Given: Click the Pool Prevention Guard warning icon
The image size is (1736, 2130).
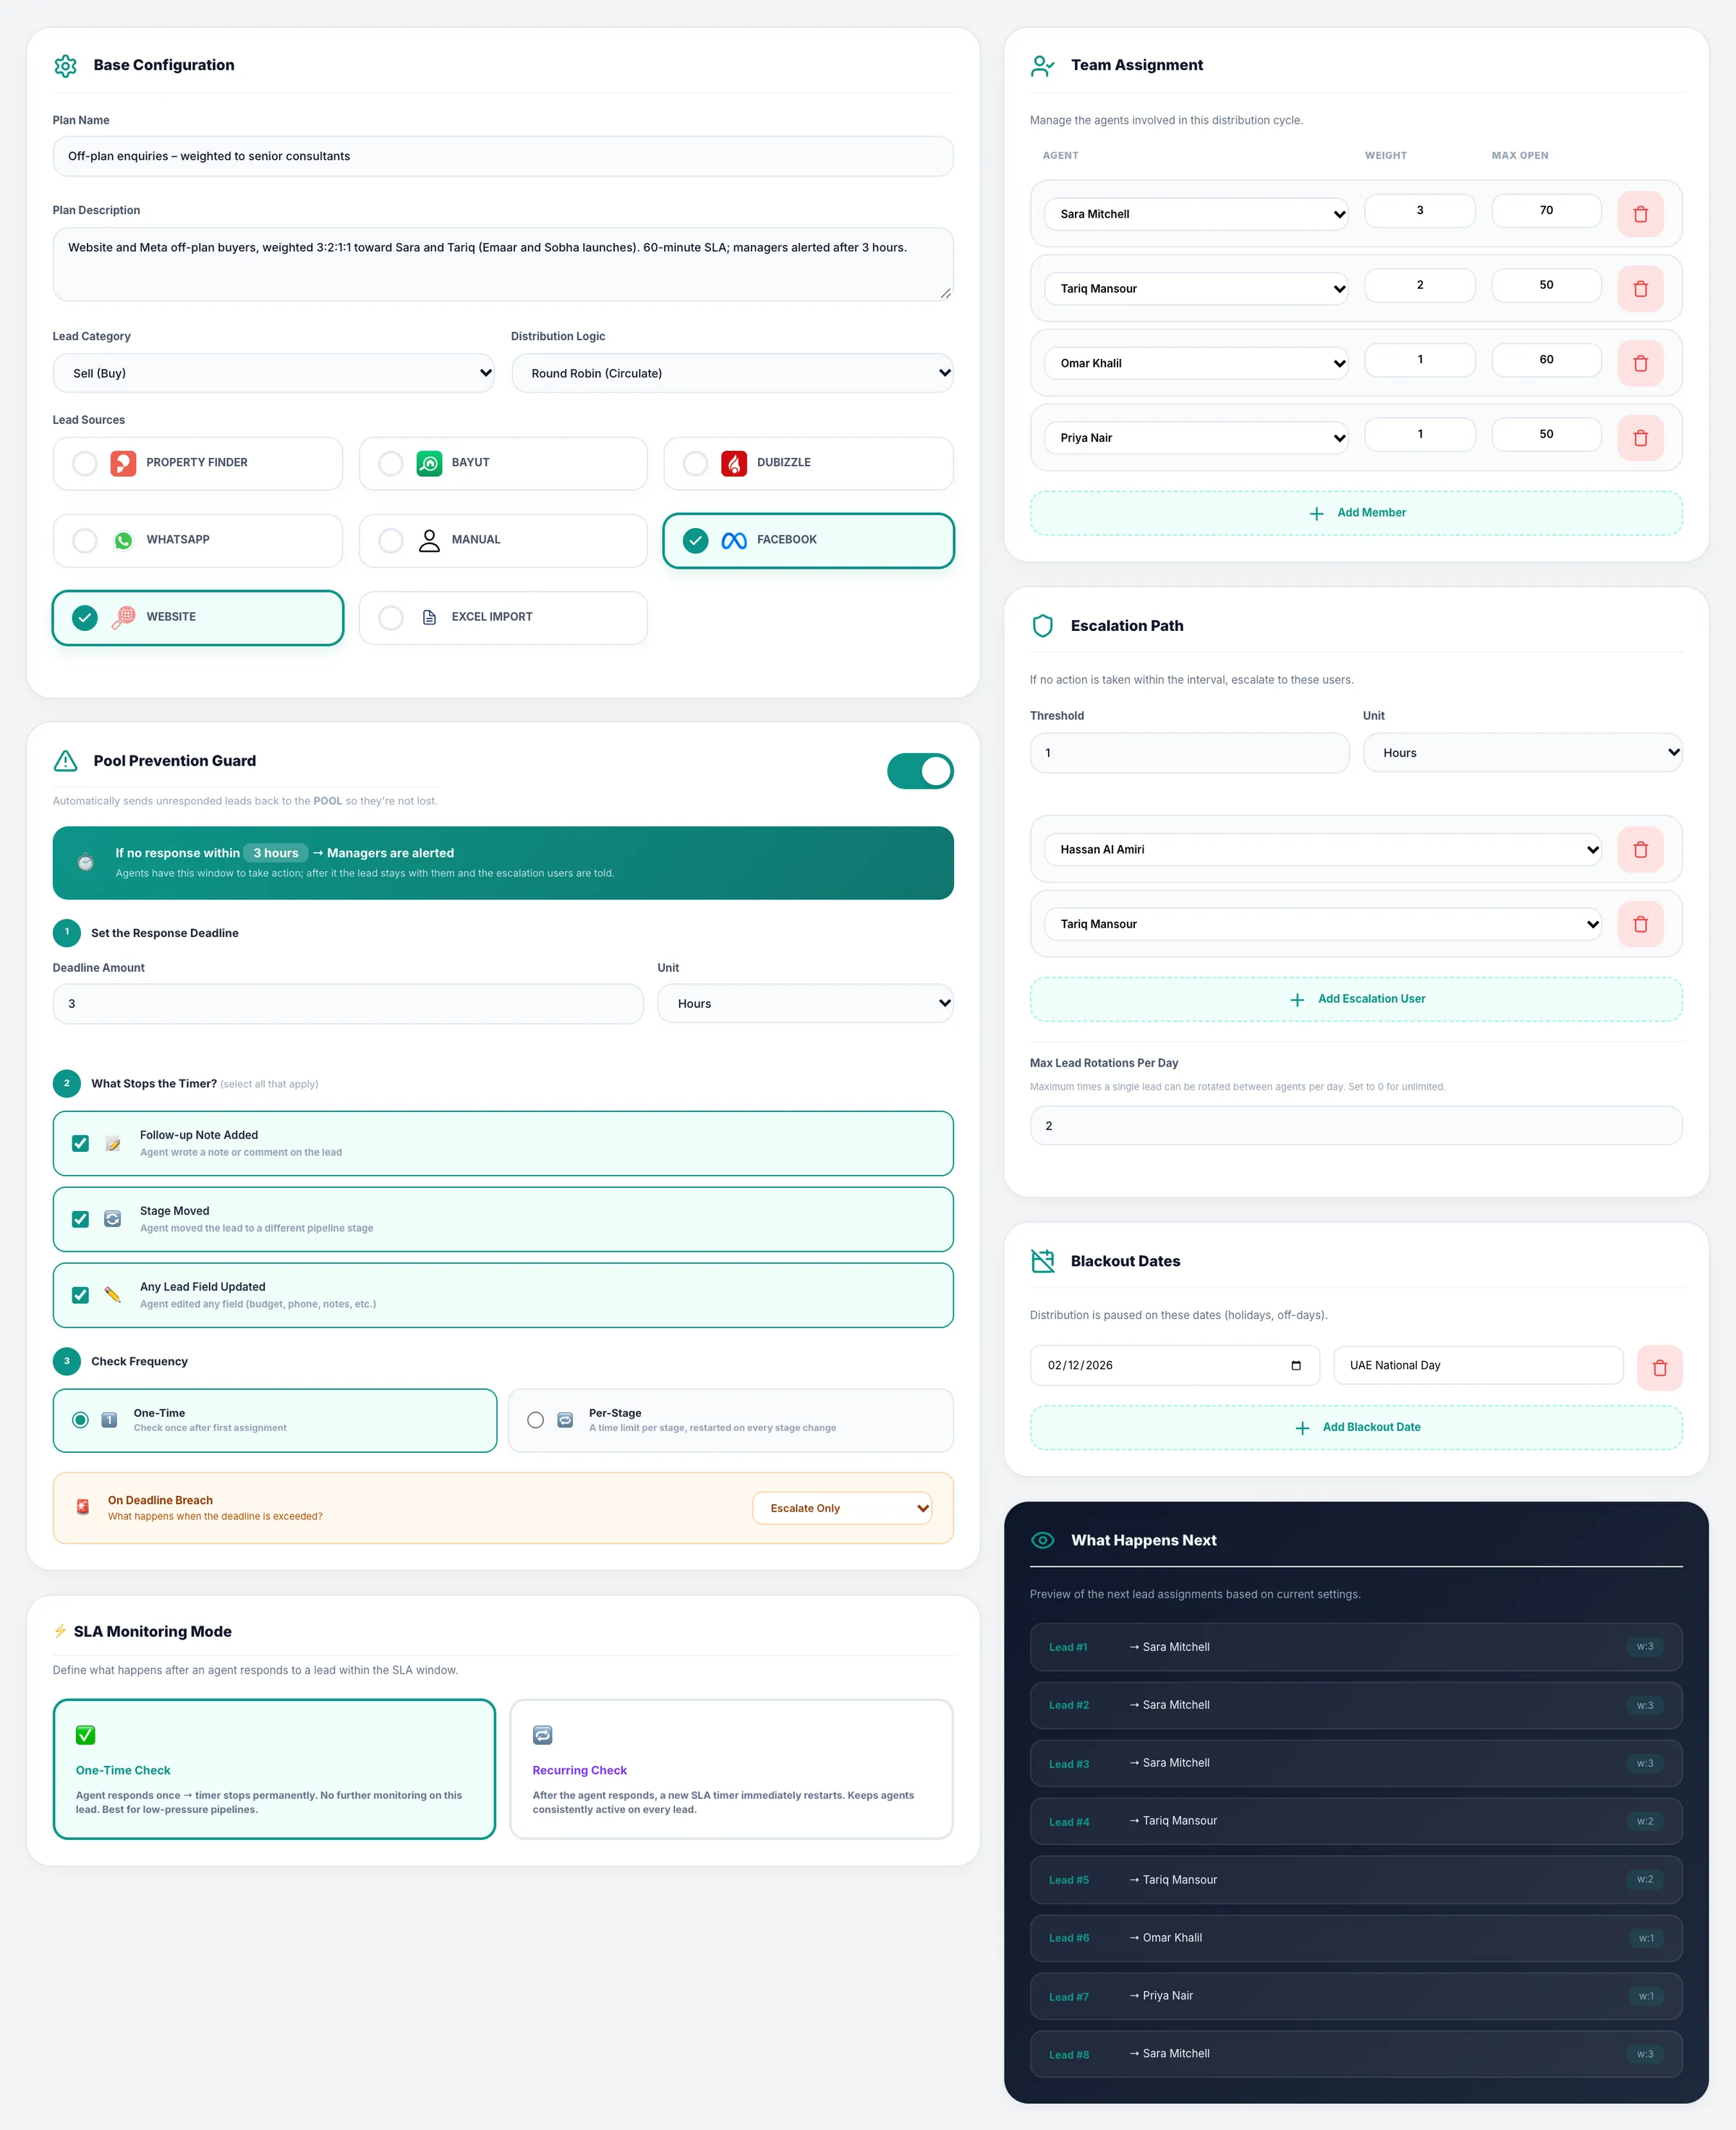Looking at the screenshot, I should tap(65, 761).
